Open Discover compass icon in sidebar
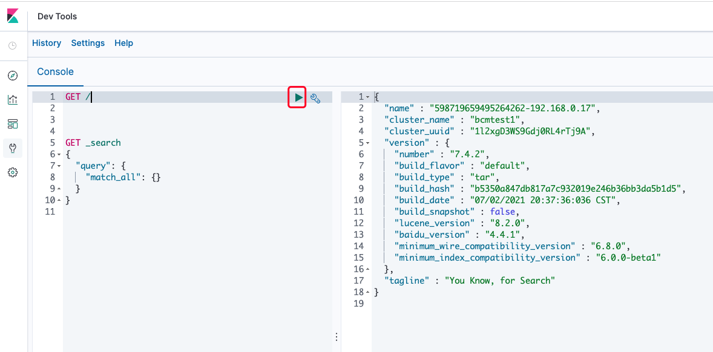The width and height of the screenshot is (713, 352). point(13,76)
